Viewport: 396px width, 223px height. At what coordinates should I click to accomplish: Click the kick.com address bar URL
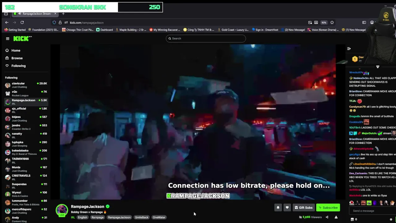pyautogui.click(x=87, y=23)
